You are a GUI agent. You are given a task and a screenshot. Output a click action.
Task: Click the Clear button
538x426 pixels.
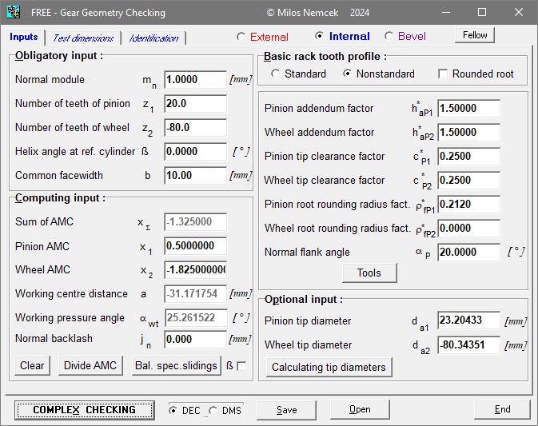[32, 365]
